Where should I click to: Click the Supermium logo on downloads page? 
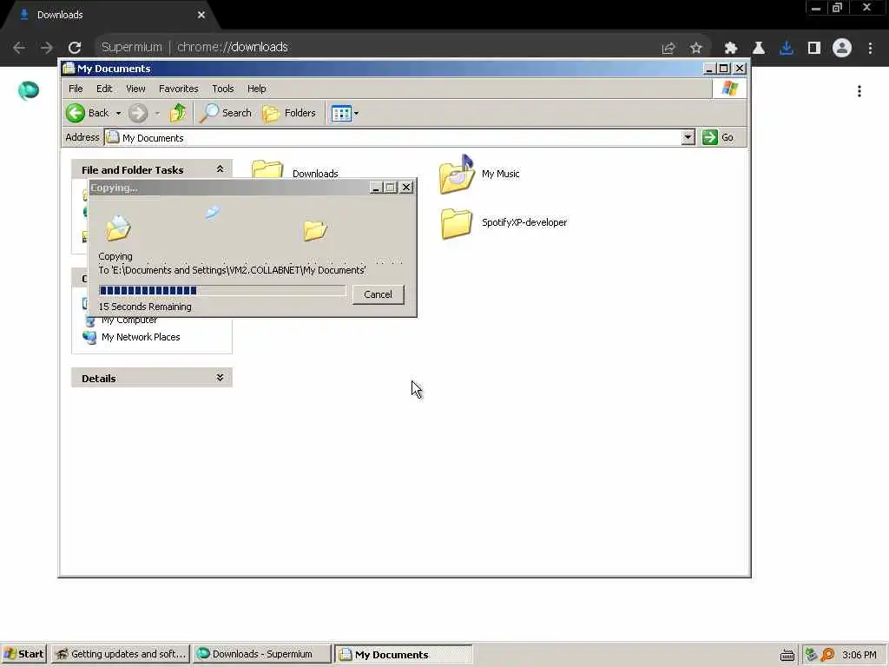coord(29,90)
